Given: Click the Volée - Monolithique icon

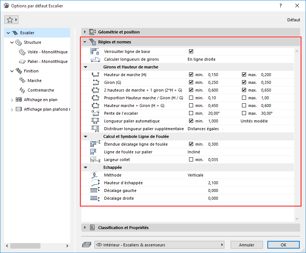Looking at the screenshot, I should [22, 52].
